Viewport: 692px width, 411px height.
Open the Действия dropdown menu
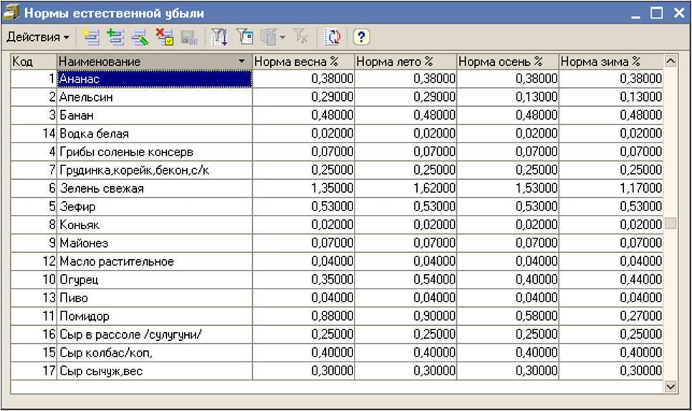39,36
